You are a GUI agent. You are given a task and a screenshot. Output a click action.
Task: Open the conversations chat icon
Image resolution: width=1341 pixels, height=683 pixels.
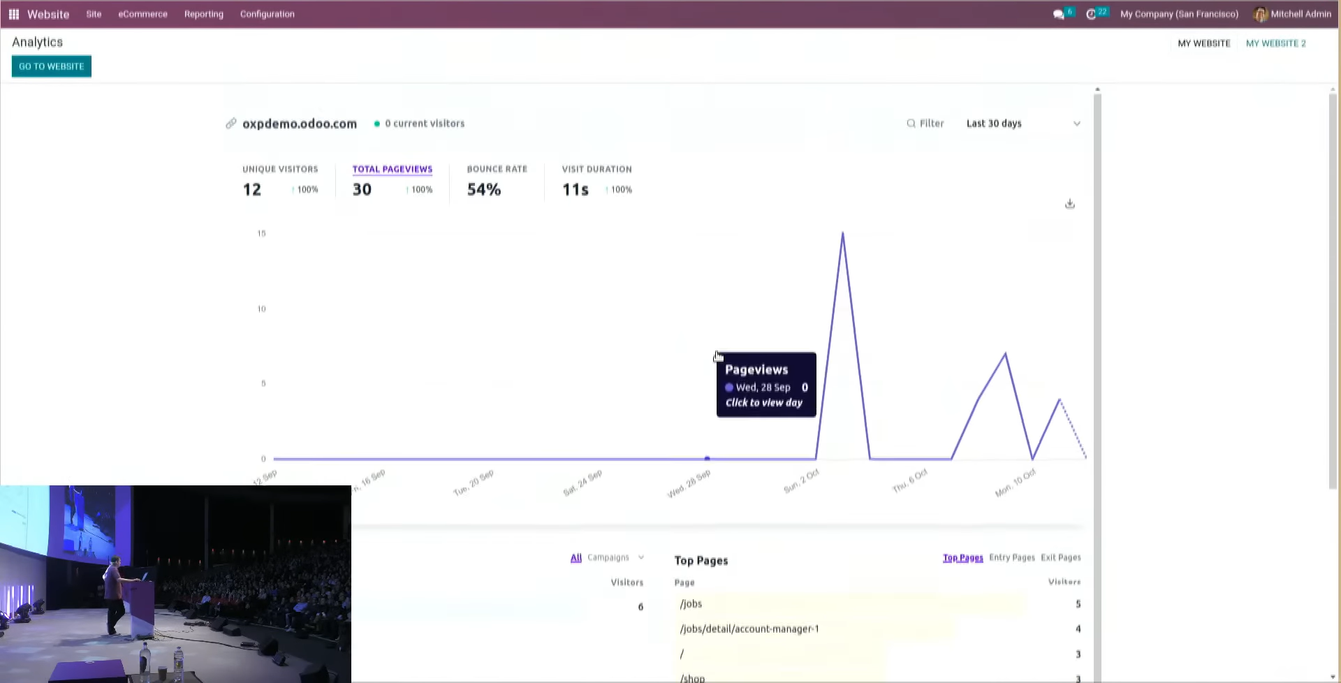[1059, 15]
